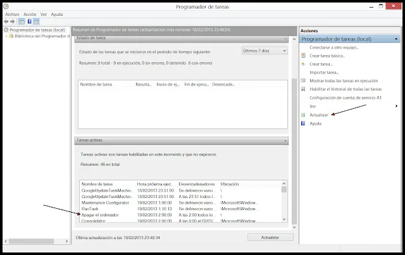Open the Archivo menu
This screenshot has height=255, width=405.
pyautogui.click(x=12, y=15)
